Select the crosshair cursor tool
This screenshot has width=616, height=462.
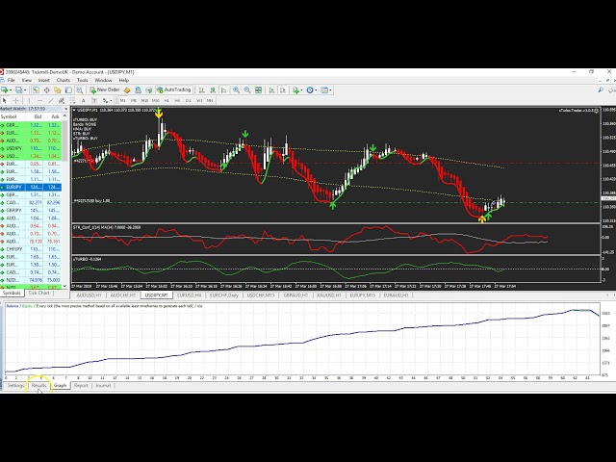pyautogui.click(x=14, y=100)
